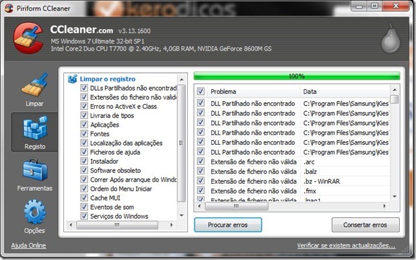416x260 pixels.
Task: Open the Opções settings gear
Action: [x=35, y=217]
